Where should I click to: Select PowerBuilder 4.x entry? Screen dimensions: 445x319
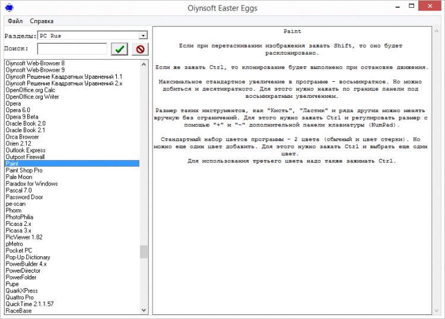click(x=72, y=264)
